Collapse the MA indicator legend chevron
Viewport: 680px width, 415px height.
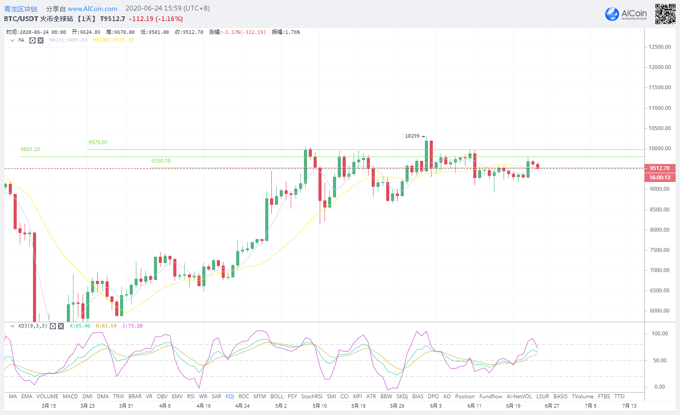[x=12, y=40]
